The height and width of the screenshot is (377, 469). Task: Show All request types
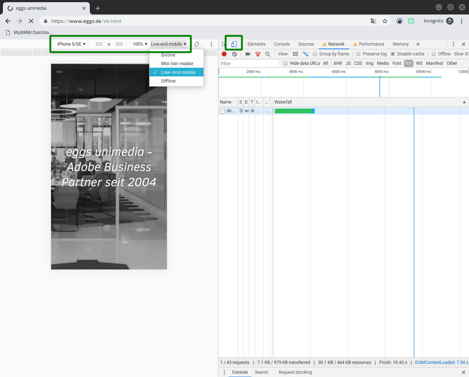coord(326,63)
